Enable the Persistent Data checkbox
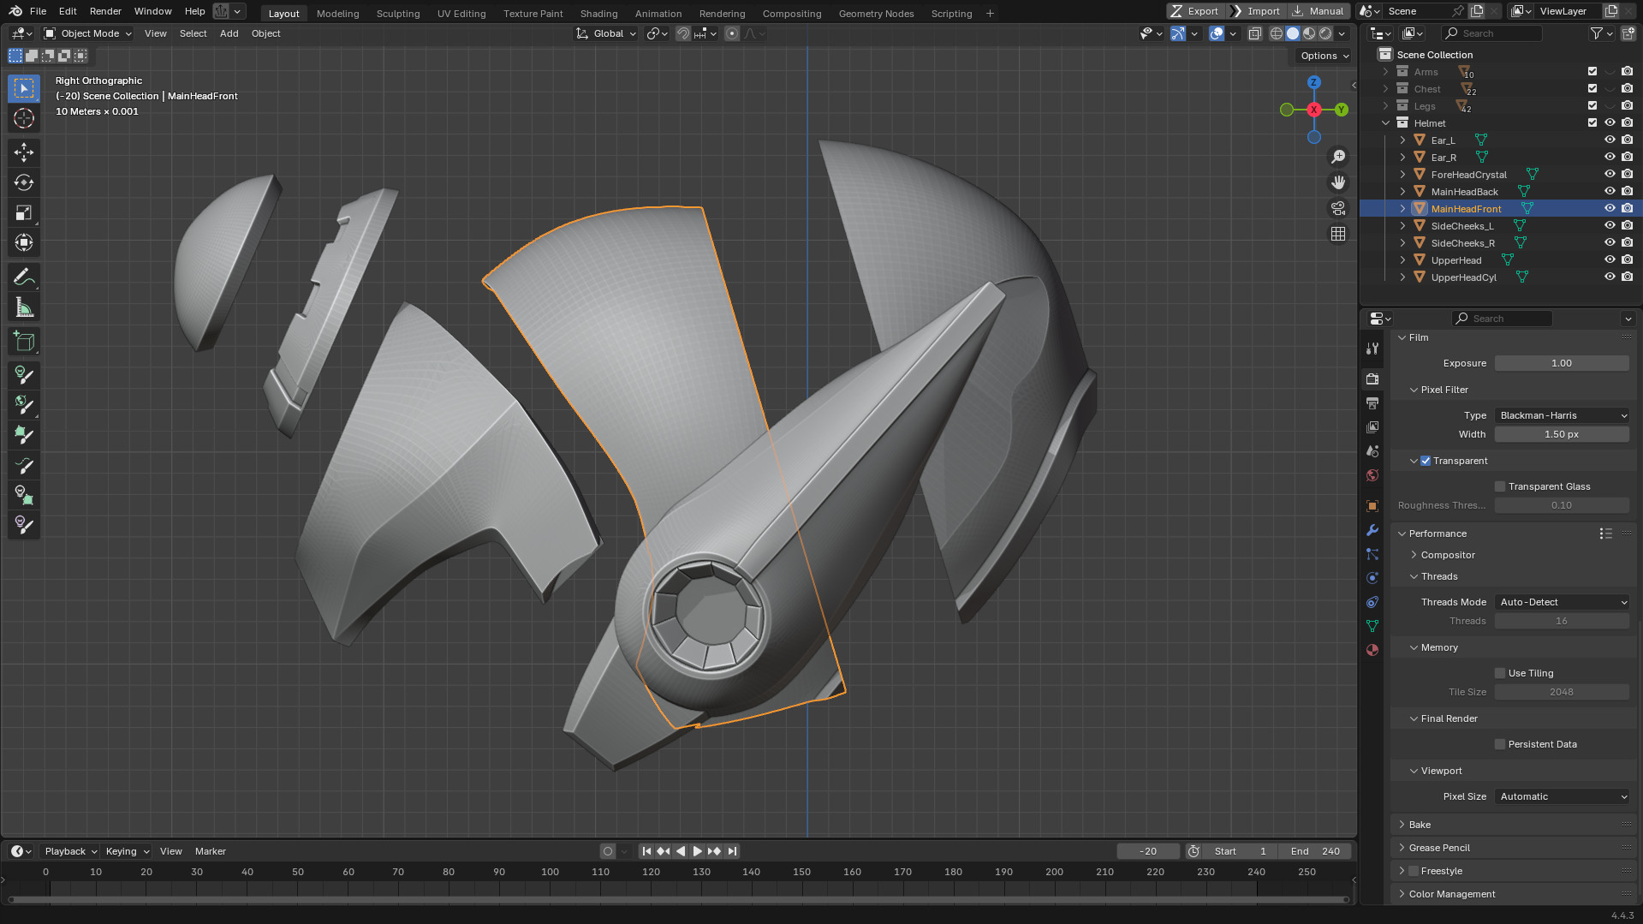Screen dimensions: 1643x924 click(x=1500, y=744)
